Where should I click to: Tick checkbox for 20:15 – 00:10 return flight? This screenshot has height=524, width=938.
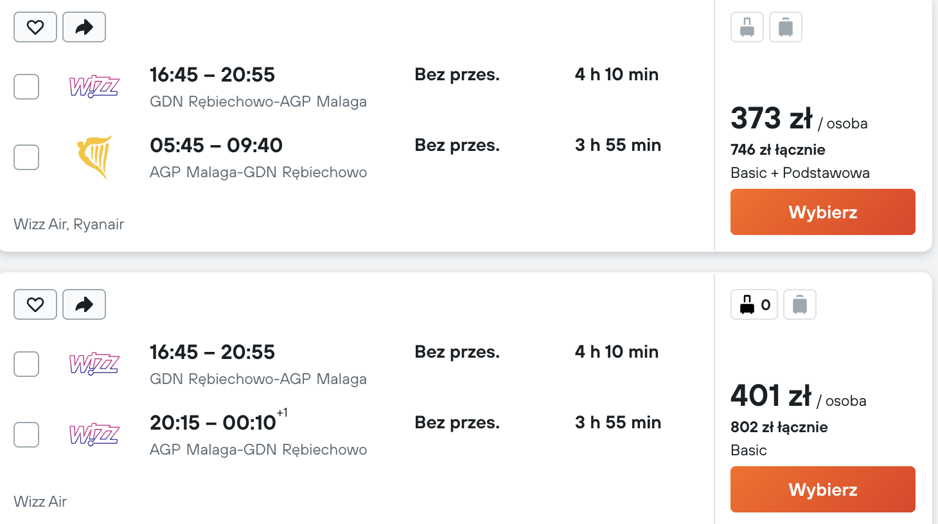26,435
